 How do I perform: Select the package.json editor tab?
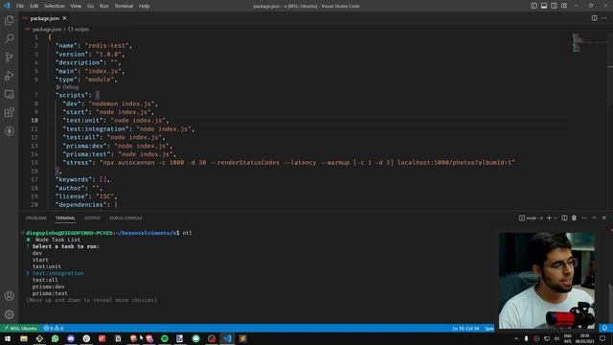pyautogui.click(x=44, y=18)
